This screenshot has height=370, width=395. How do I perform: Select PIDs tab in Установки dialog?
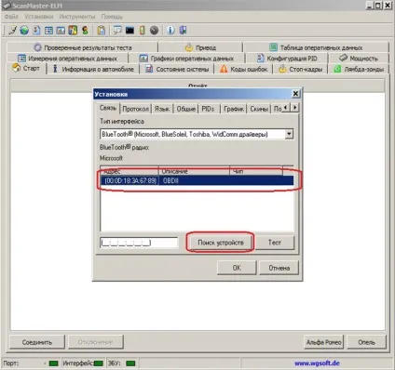coord(208,109)
